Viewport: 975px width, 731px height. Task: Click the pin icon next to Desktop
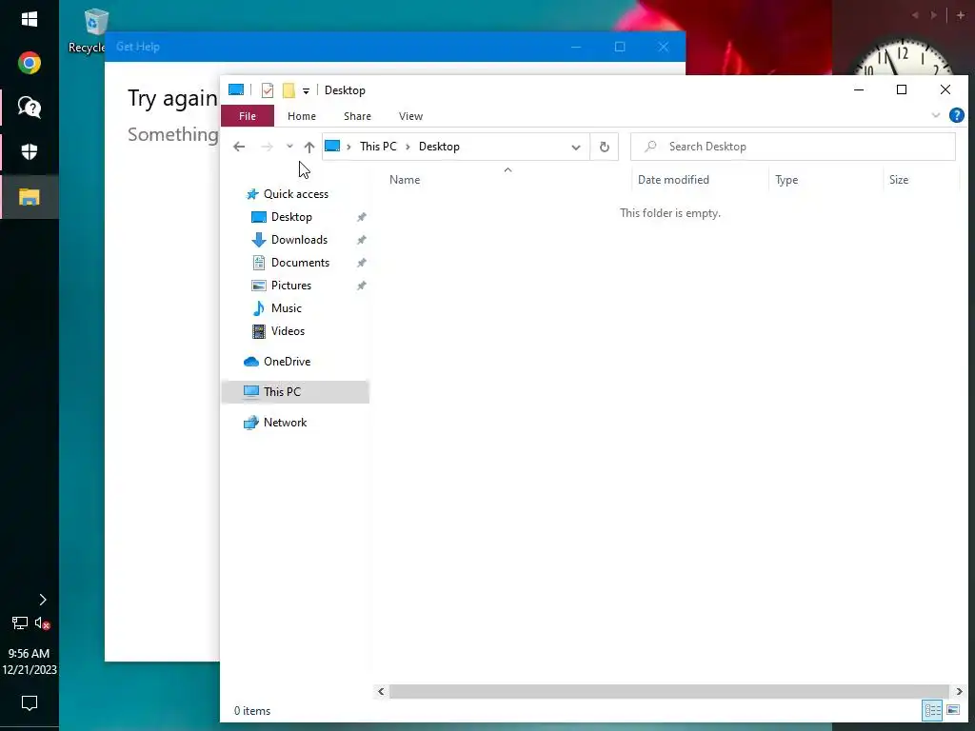pyautogui.click(x=361, y=217)
